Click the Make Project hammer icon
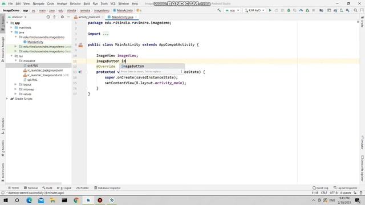 point(219,10)
